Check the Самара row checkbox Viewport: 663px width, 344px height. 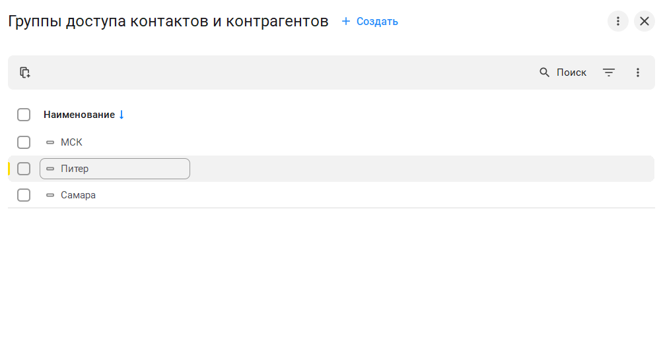[24, 195]
